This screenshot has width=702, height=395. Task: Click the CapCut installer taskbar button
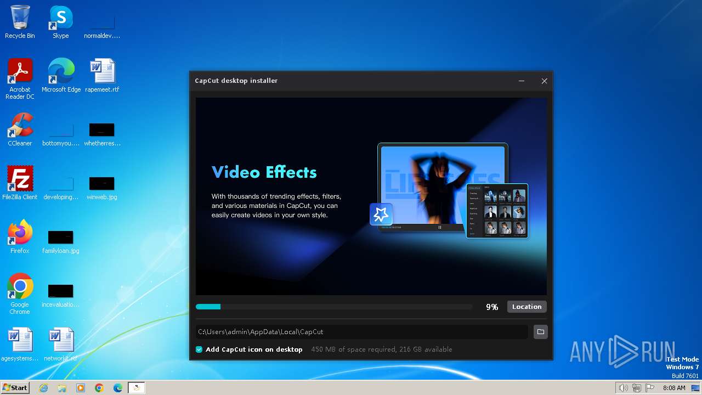(137, 388)
